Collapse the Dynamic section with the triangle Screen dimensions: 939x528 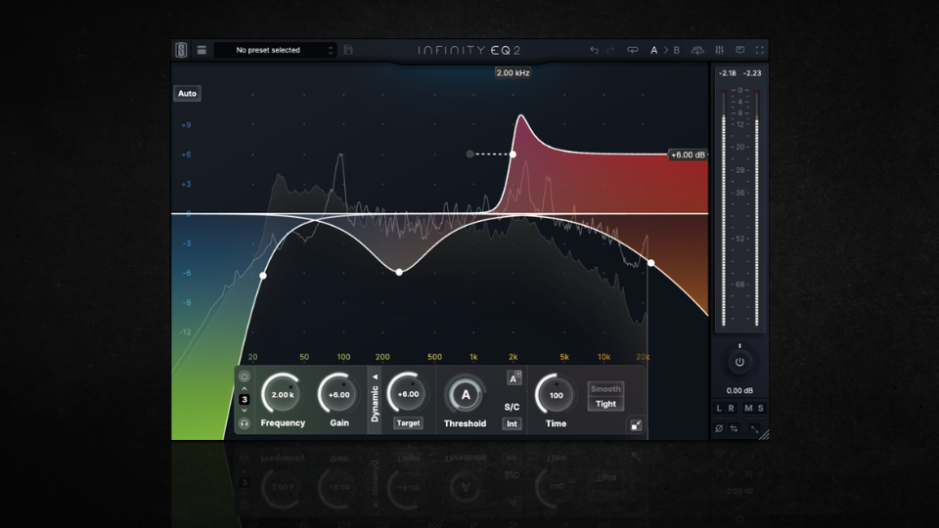click(375, 377)
